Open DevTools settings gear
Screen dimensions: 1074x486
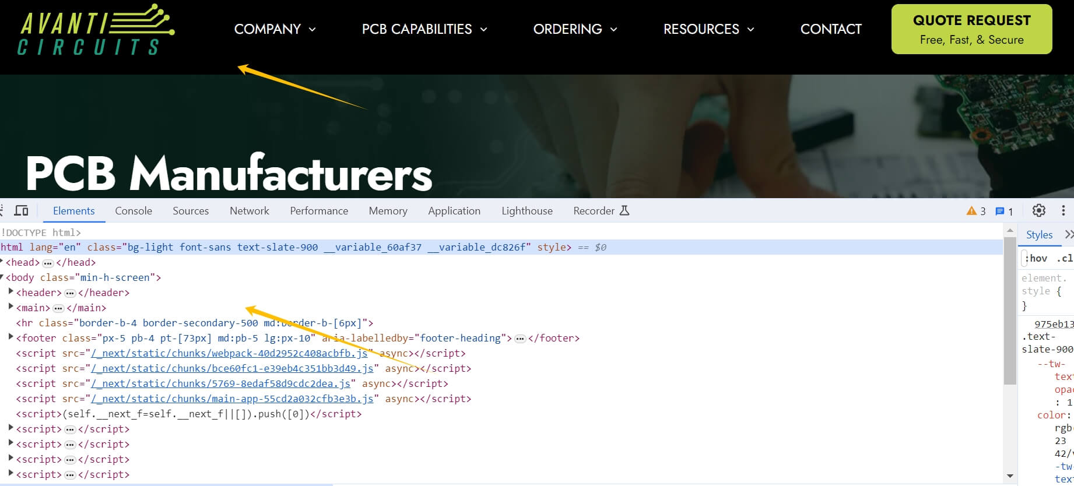click(1039, 211)
